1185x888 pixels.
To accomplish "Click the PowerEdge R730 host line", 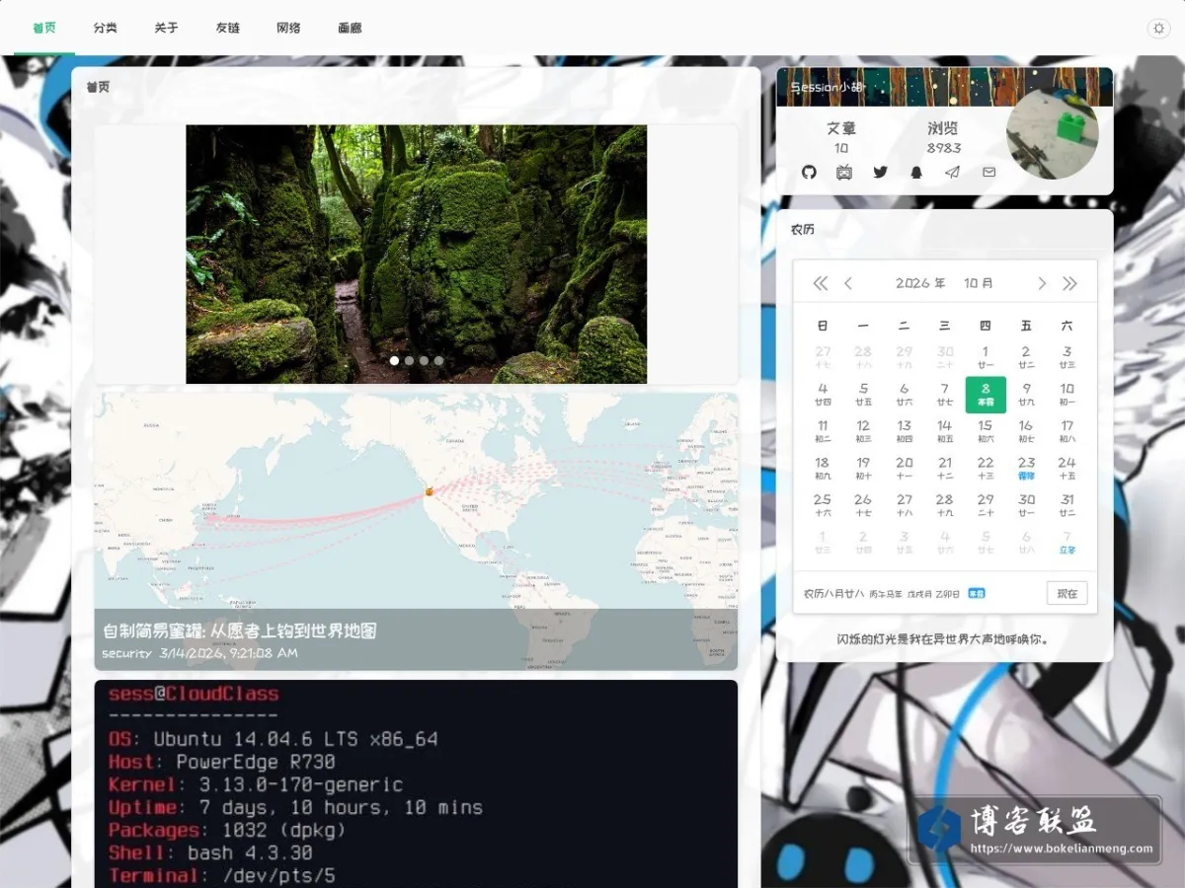I will click(222, 762).
